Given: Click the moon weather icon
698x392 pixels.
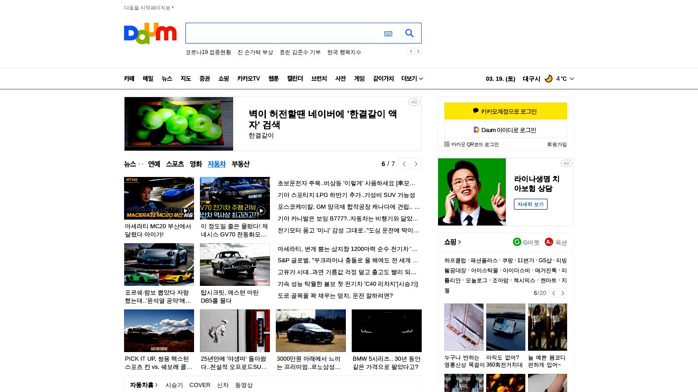Looking at the screenshot, I should pyautogui.click(x=548, y=78).
